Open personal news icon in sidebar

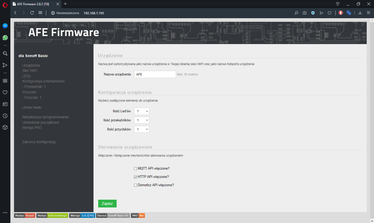[x=5, y=104]
